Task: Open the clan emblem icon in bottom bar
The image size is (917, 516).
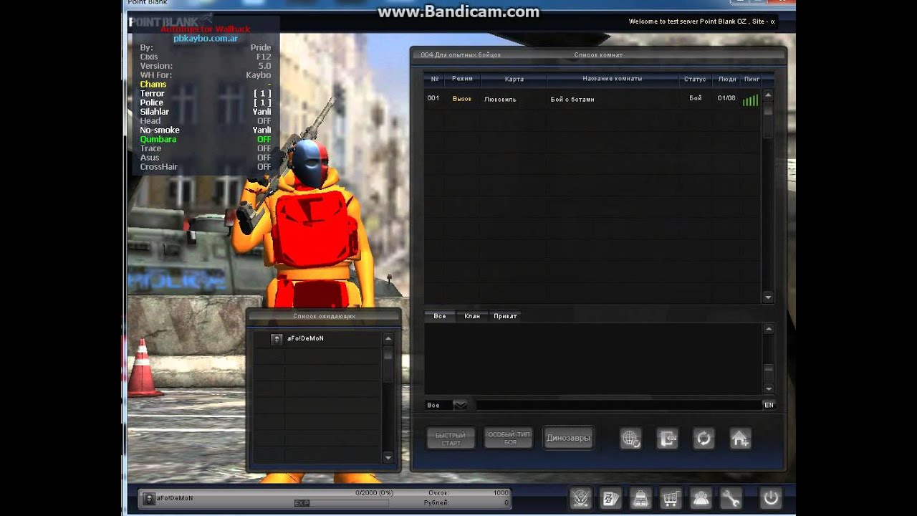Action: 580,498
